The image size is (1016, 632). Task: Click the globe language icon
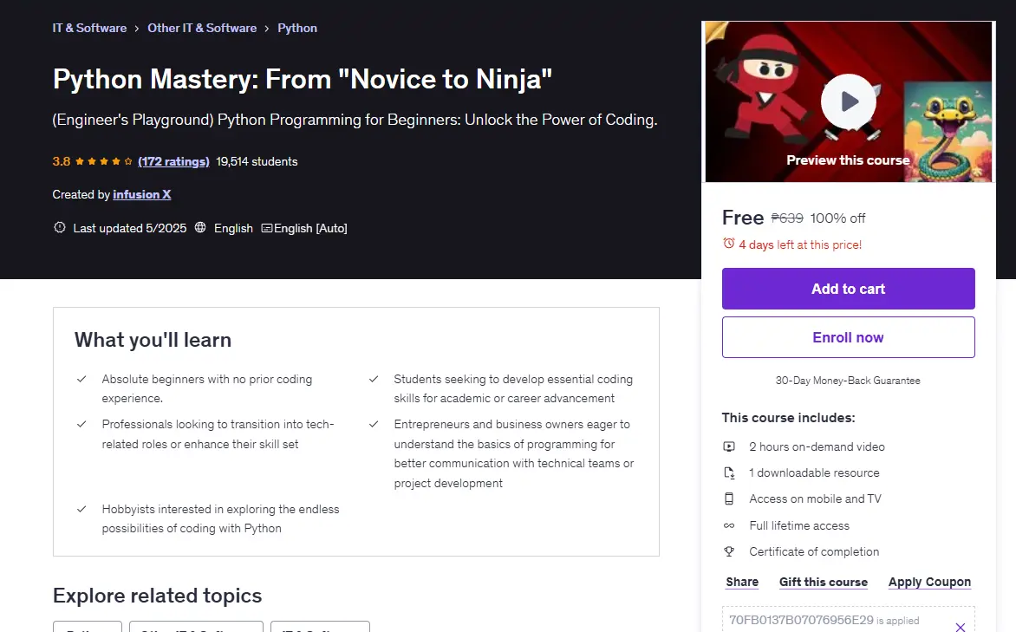click(200, 227)
